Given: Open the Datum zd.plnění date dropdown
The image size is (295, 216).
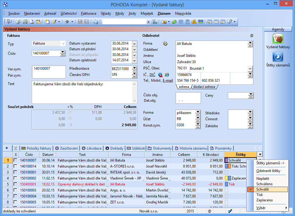Looking at the screenshot, I should [134, 49].
